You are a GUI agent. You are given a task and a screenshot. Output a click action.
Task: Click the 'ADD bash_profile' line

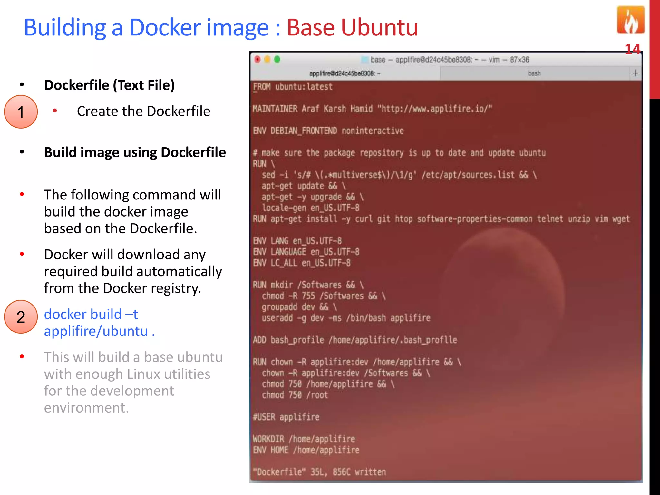coord(355,340)
